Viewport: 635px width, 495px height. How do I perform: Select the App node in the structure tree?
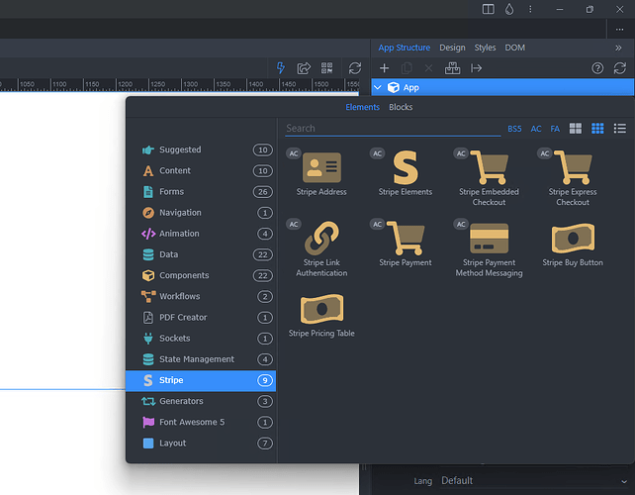click(502, 87)
